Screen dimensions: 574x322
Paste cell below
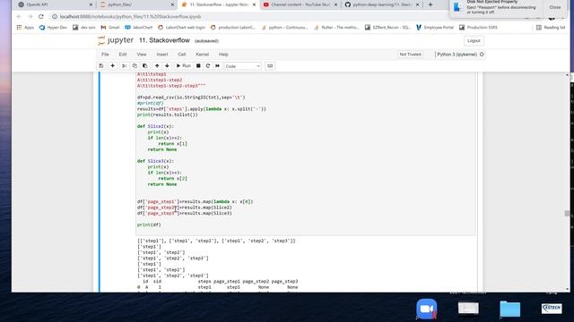tap(145, 66)
